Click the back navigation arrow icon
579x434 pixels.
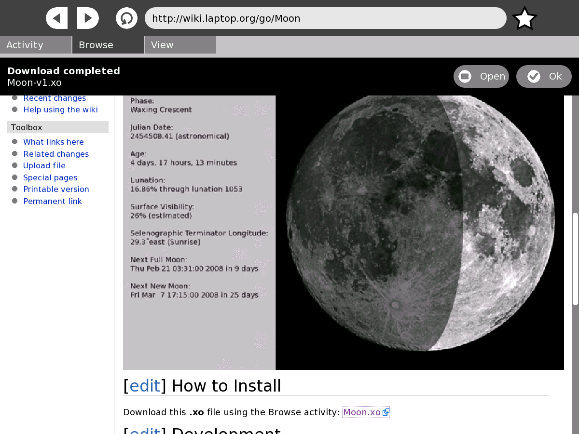(x=57, y=18)
